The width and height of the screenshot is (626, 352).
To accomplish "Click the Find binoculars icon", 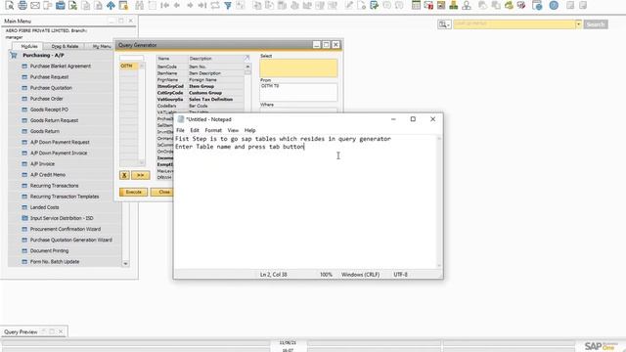I will coord(139,5).
